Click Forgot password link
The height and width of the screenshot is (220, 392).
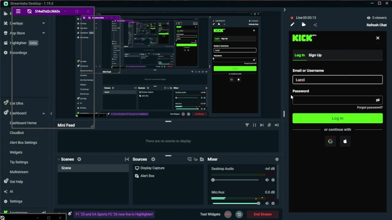tap(370, 108)
